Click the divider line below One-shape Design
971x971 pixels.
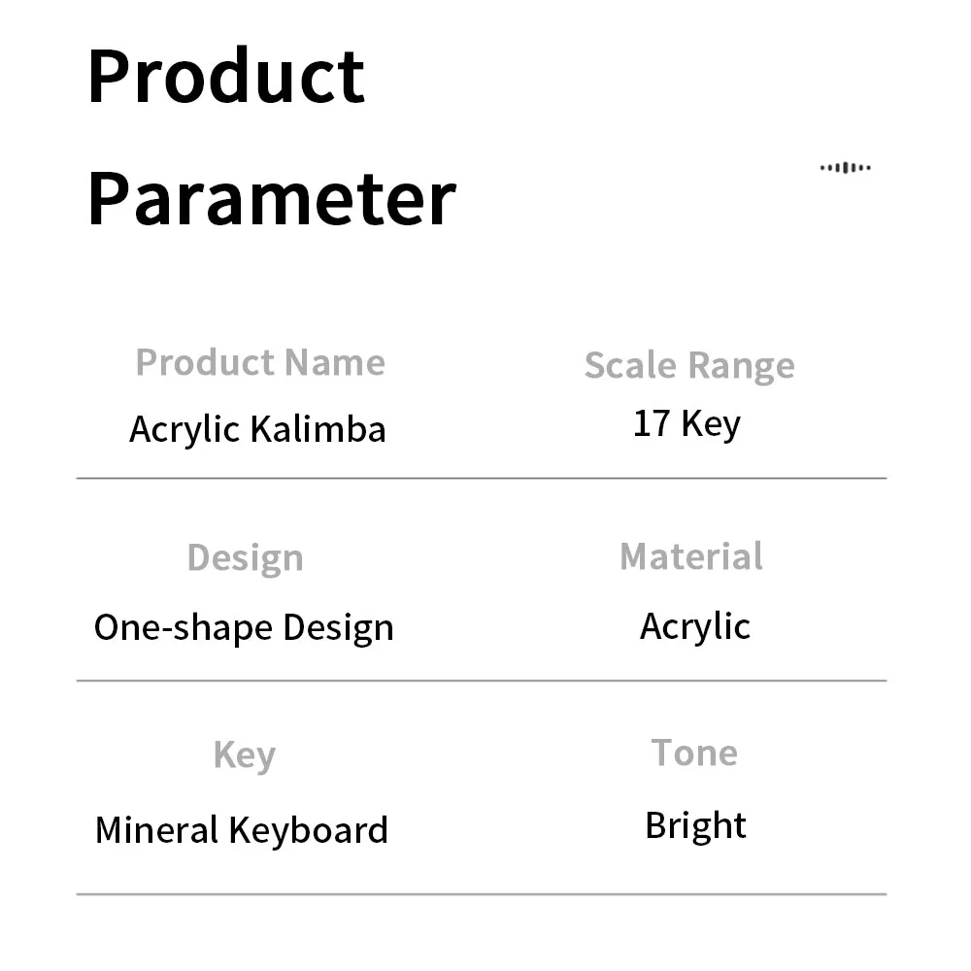click(482, 681)
